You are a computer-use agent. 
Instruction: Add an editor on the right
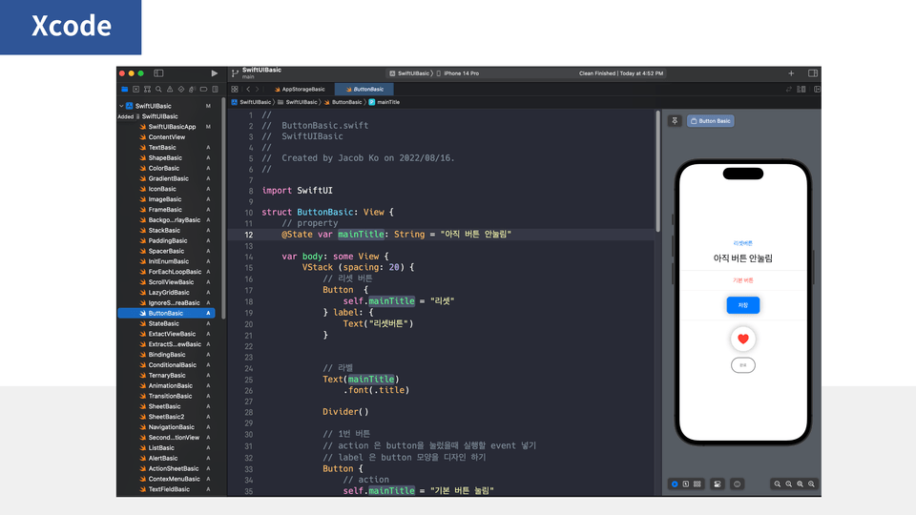click(x=817, y=90)
